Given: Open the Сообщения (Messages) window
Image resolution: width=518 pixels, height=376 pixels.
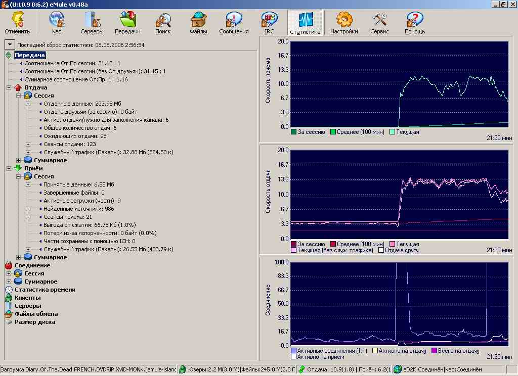Looking at the screenshot, I should (x=234, y=23).
